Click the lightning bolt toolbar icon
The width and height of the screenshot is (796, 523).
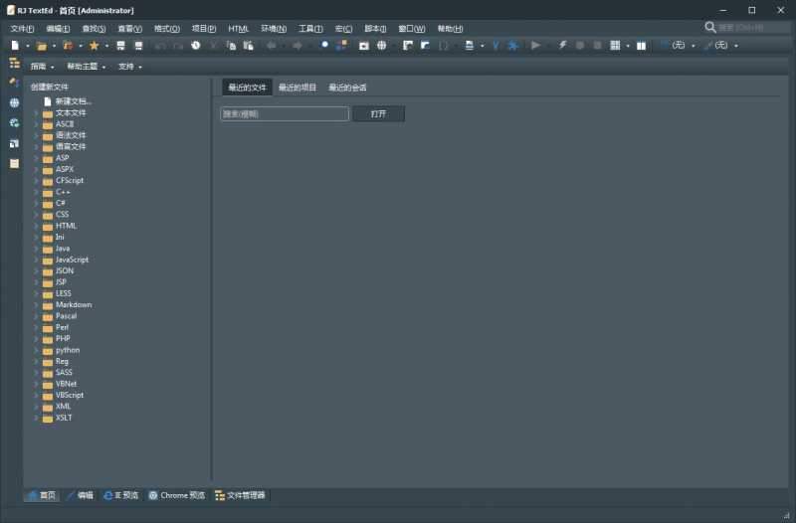point(562,46)
